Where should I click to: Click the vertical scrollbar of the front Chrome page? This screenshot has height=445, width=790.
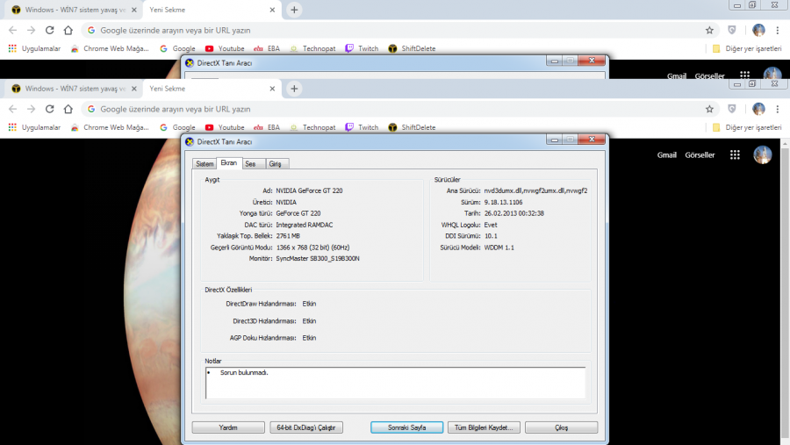785,292
